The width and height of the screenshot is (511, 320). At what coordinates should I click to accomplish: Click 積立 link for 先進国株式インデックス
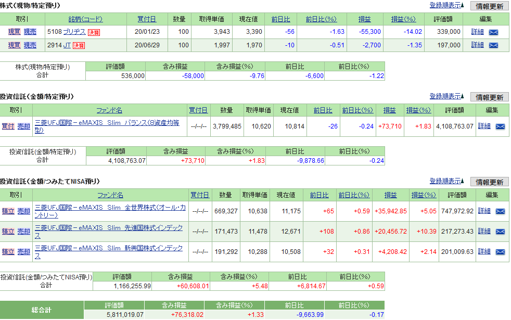pyautogui.click(x=8, y=231)
